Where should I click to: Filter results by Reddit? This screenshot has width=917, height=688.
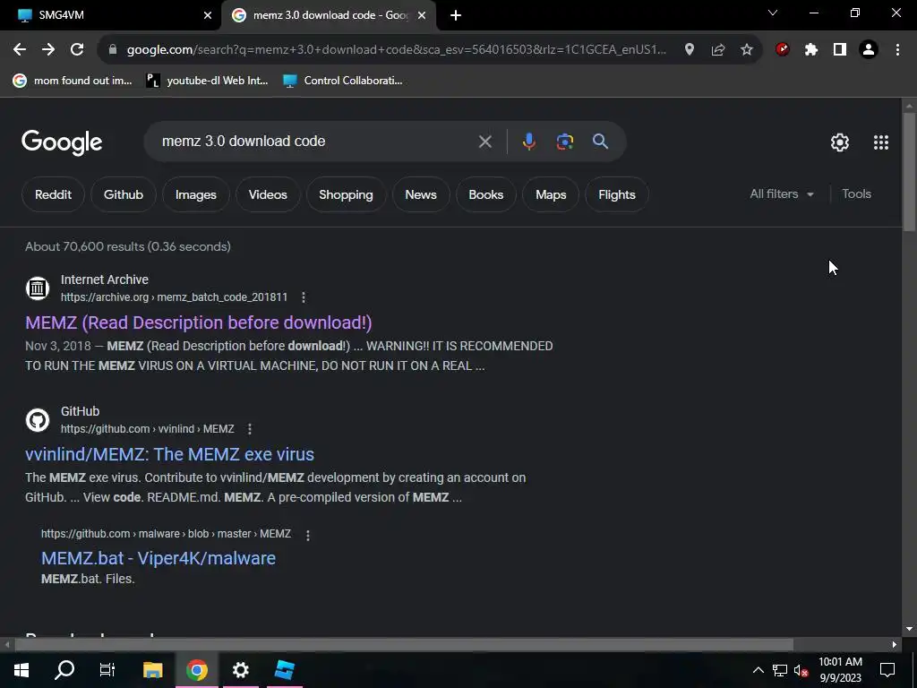[53, 194]
